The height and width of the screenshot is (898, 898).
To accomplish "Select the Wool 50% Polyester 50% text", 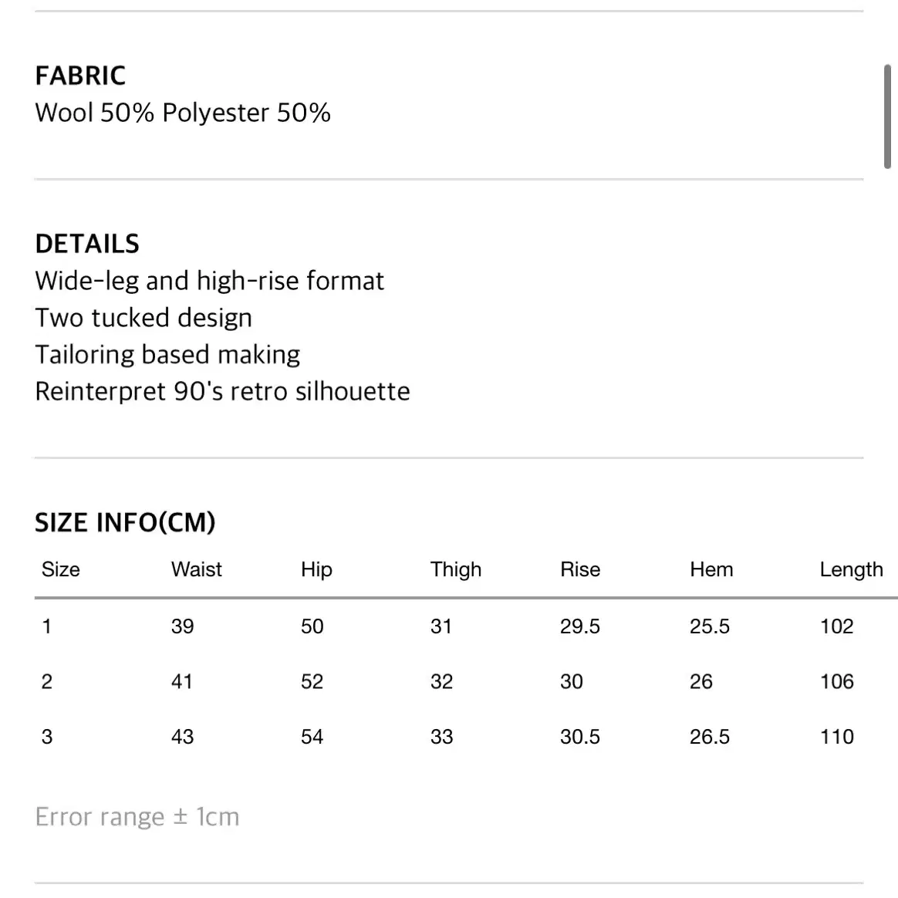I will [183, 113].
